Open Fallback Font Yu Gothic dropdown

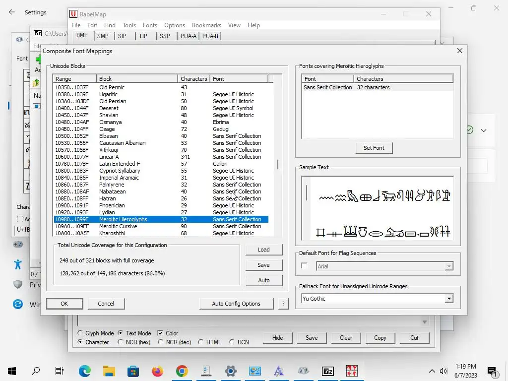click(448, 298)
